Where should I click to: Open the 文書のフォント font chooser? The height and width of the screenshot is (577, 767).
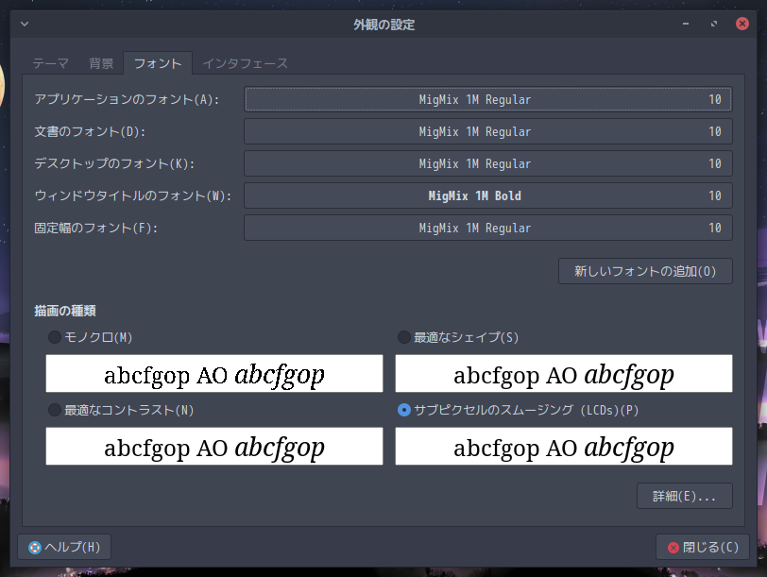pyautogui.click(x=488, y=131)
